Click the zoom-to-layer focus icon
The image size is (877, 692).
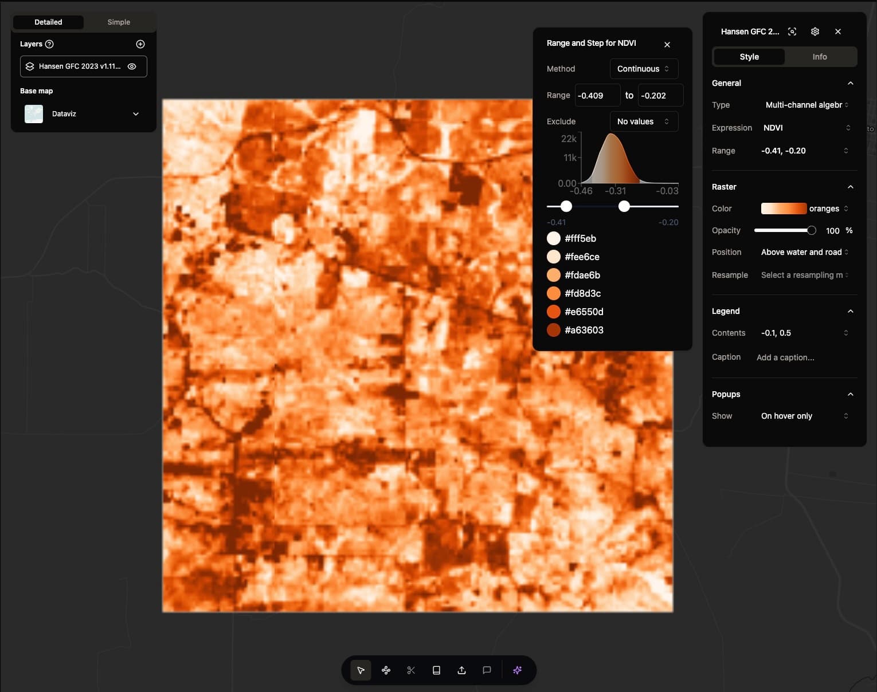pos(792,32)
